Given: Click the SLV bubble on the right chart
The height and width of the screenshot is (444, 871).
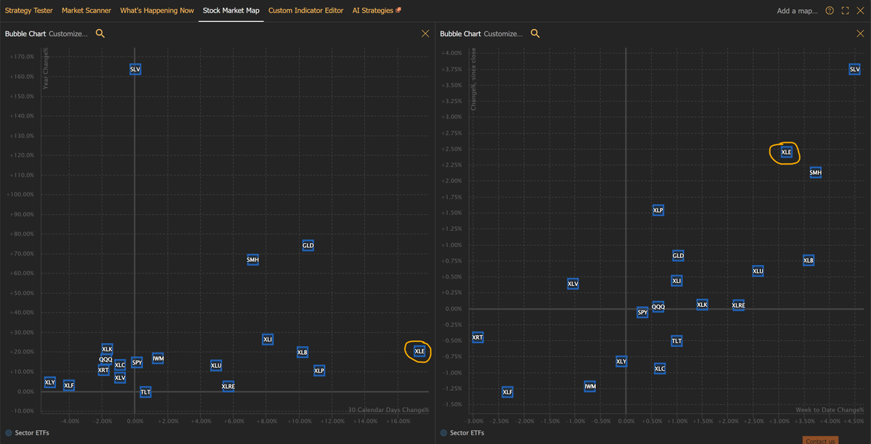Looking at the screenshot, I should (854, 68).
